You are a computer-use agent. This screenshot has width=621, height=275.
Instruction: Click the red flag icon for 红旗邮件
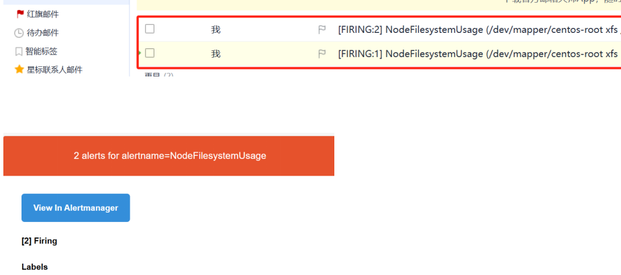coord(20,14)
